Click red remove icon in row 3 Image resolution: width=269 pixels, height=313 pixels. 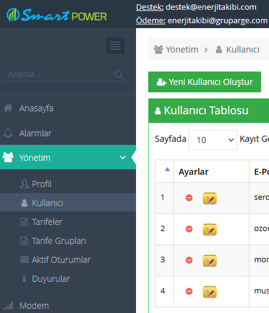[x=189, y=260]
